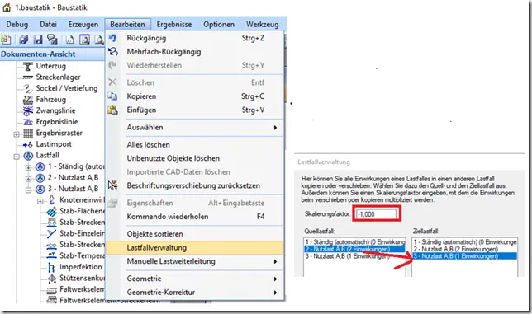Click the Unterzug beam icon
Image resolution: width=532 pixels, height=314 pixels.
coord(28,66)
